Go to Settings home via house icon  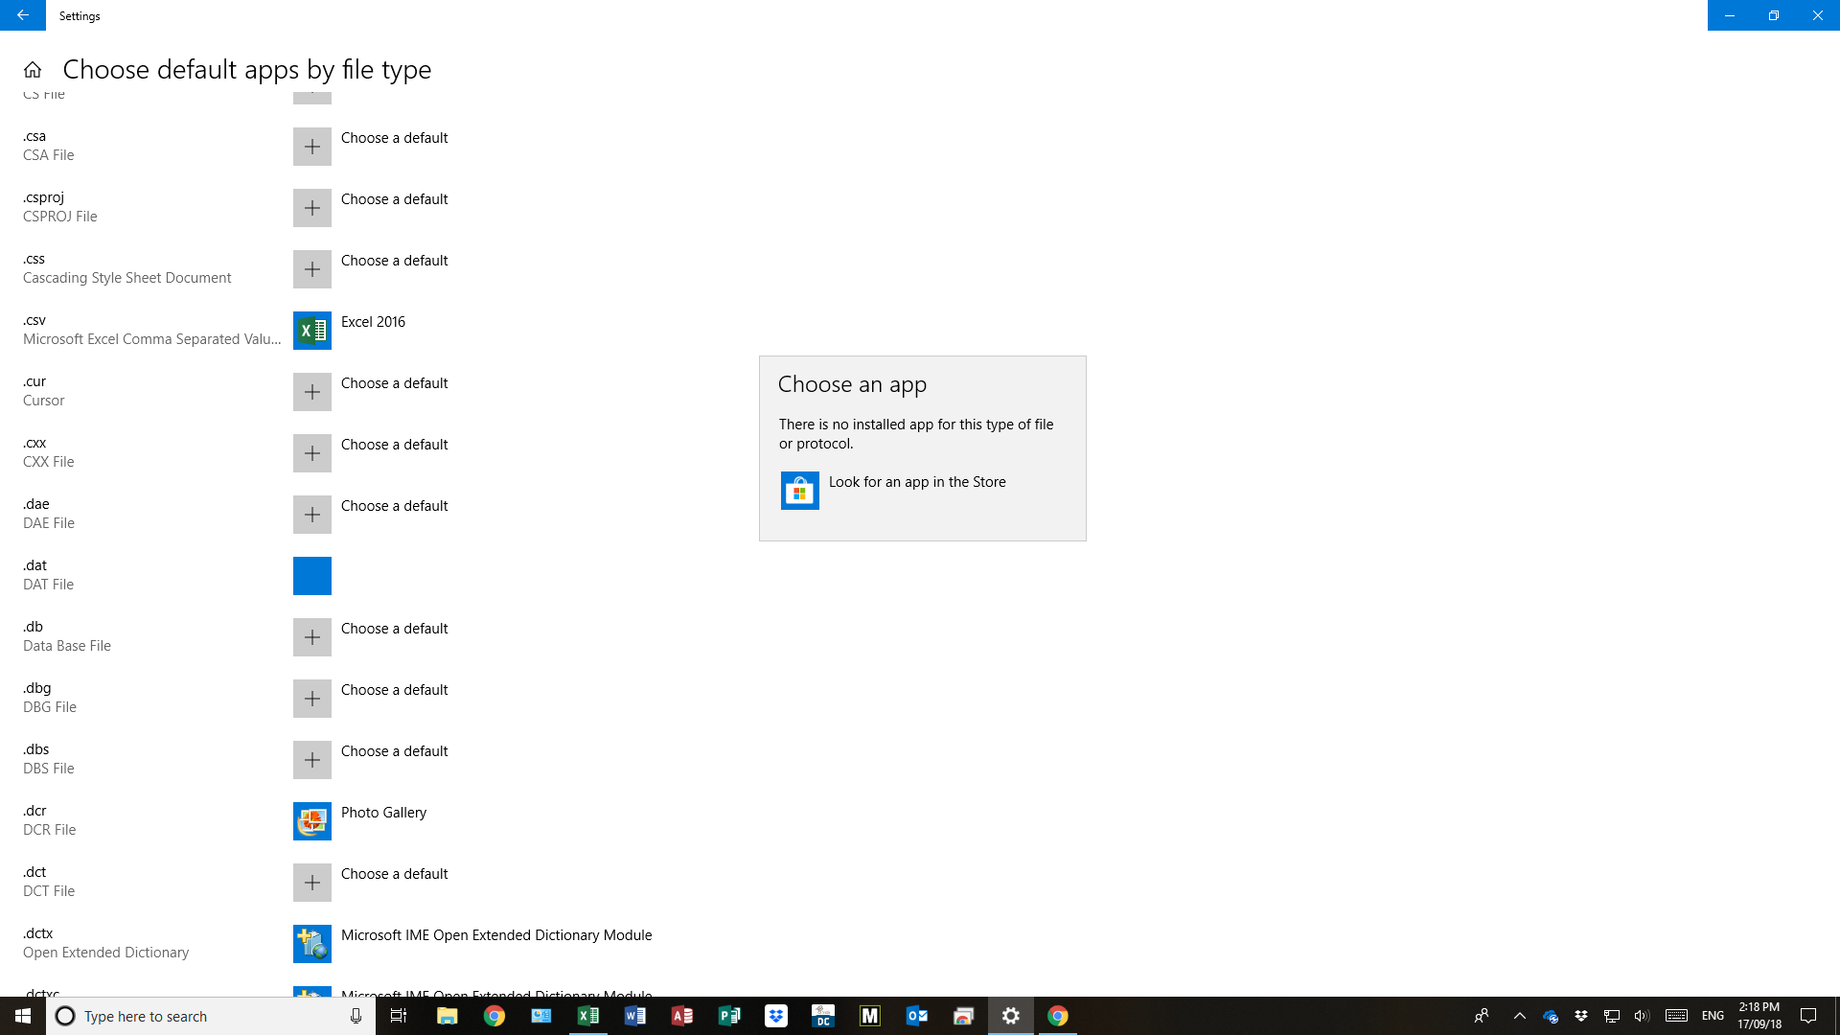pyautogui.click(x=33, y=70)
